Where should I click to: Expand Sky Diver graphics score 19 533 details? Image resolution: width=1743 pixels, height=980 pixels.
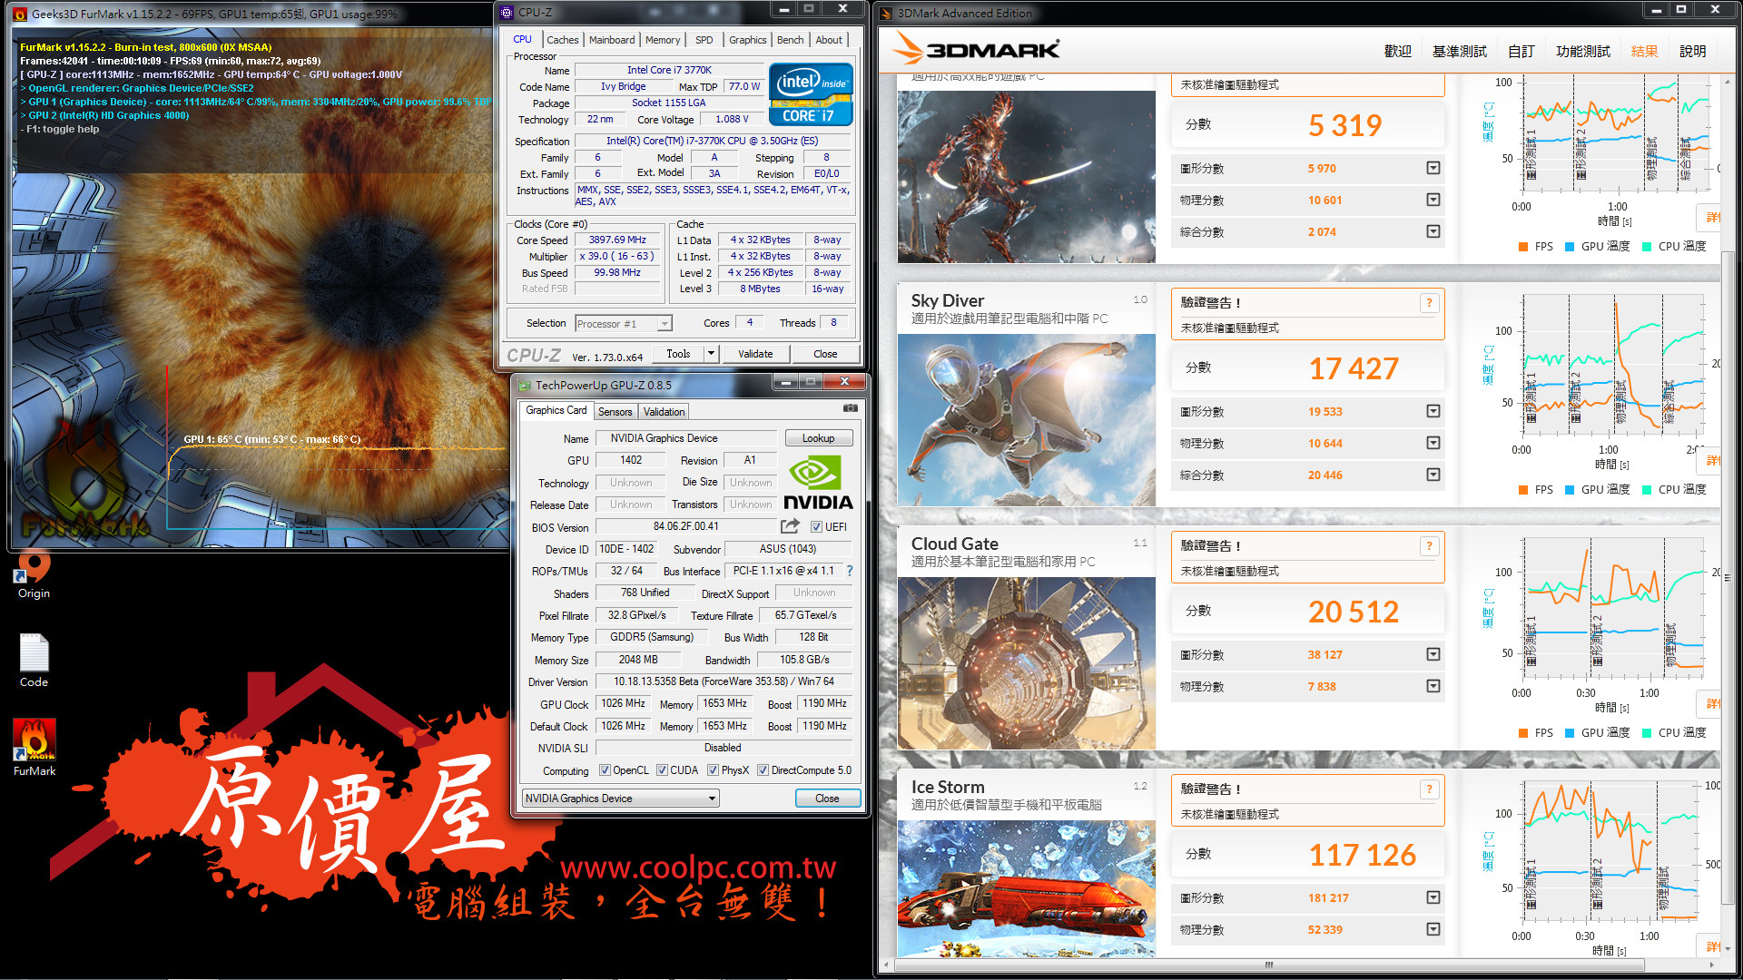coord(1433,411)
